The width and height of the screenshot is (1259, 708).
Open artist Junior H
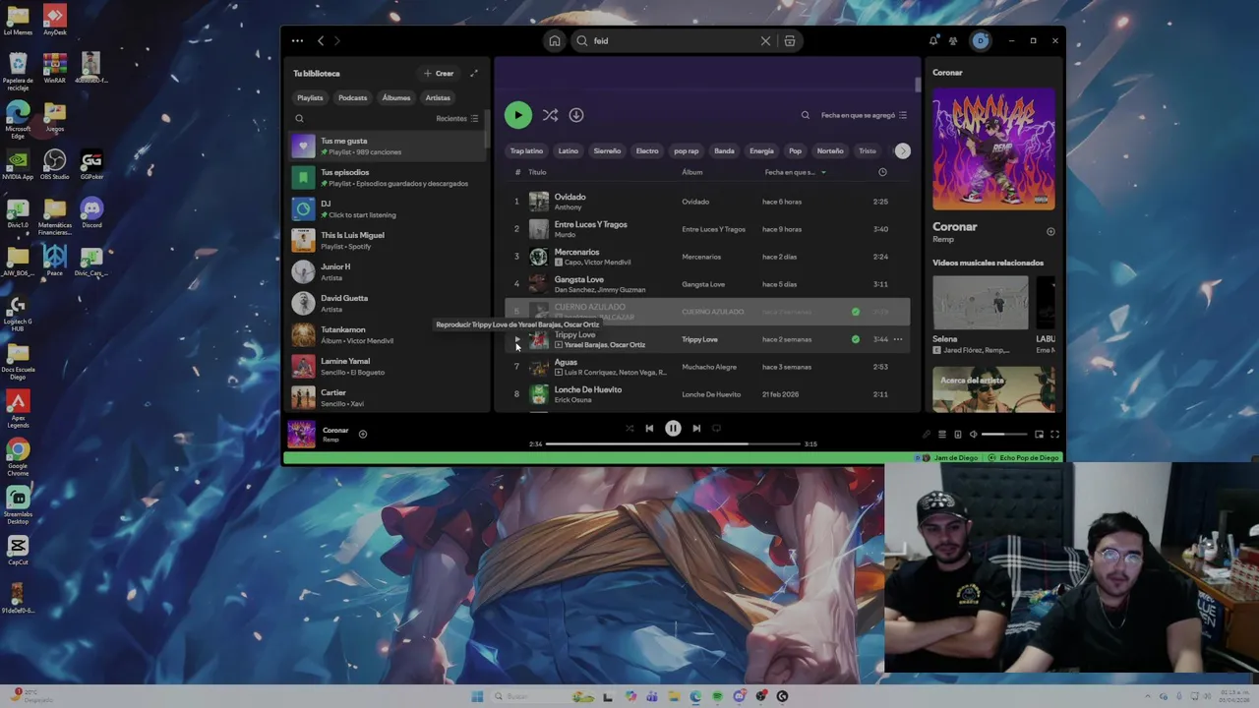coord(388,271)
